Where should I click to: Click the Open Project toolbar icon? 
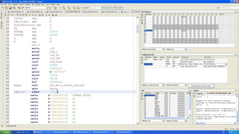coord(10,8)
